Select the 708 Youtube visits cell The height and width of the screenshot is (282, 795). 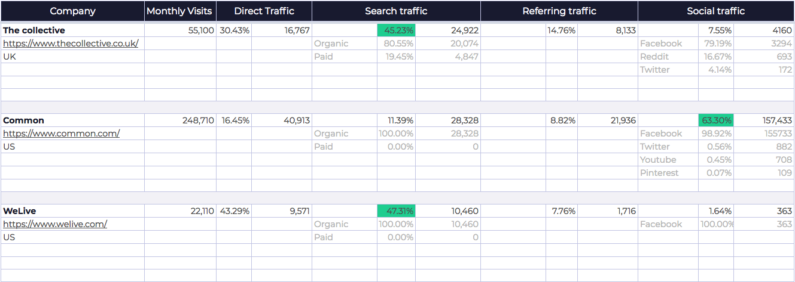pyautogui.click(x=764, y=160)
